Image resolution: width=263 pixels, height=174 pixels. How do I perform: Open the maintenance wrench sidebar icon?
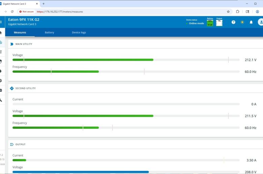(x=1, y=100)
